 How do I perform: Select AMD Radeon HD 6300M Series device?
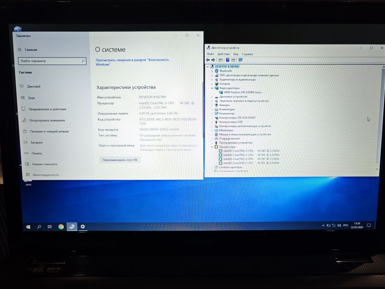[x=243, y=92]
